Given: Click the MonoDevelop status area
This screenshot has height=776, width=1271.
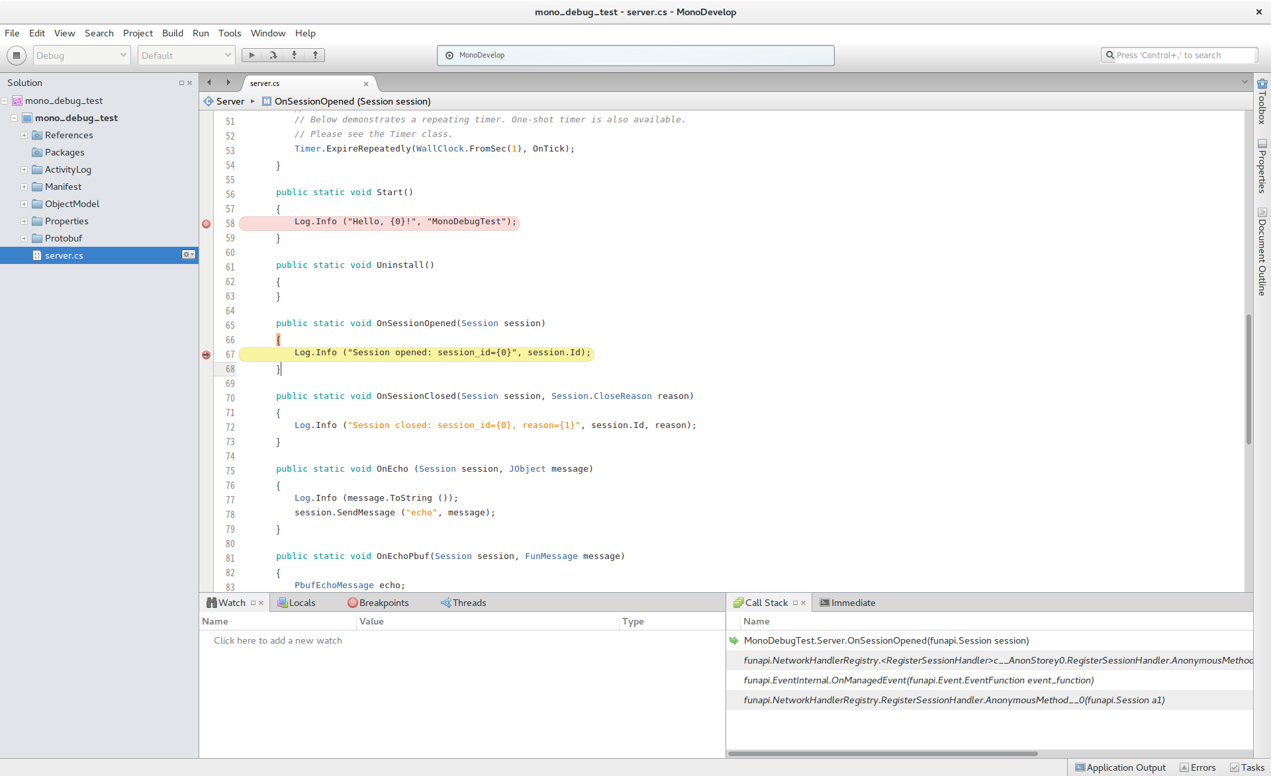Looking at the screenshot, I should click(x=635, y=56).
